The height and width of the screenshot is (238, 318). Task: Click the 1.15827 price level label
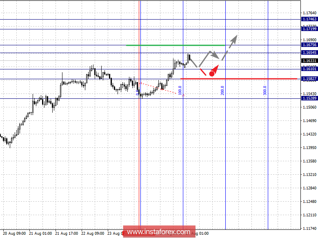click(309, 79)
